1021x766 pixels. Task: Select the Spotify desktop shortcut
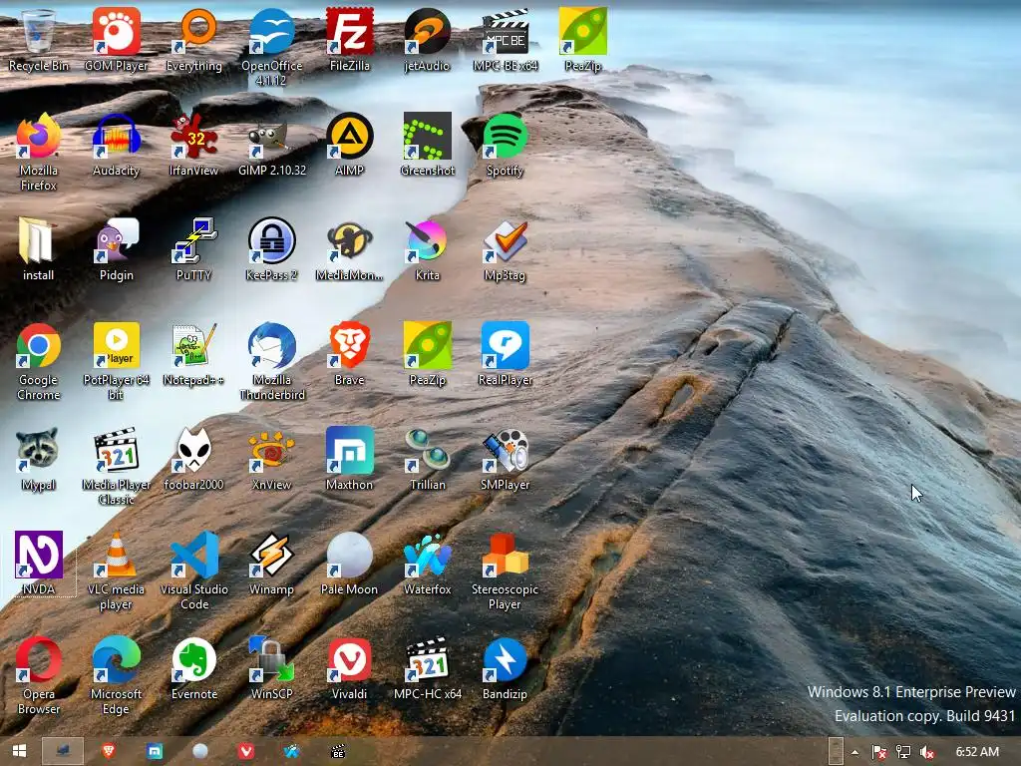[x=506, y=145]
